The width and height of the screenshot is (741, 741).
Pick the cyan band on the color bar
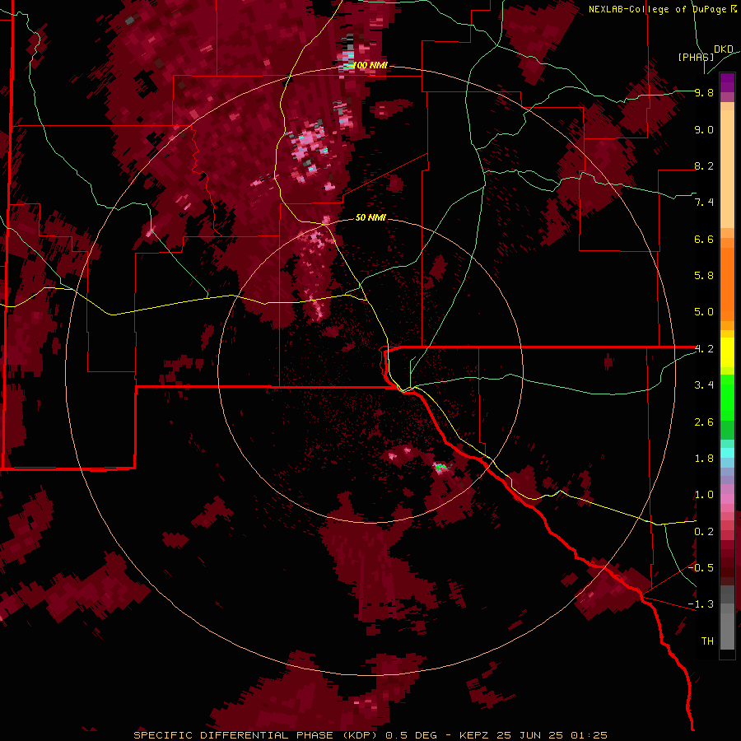click(x=727, y=453)
